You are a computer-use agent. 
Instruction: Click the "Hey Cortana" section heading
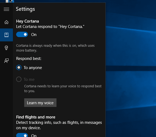click(27, 21)
